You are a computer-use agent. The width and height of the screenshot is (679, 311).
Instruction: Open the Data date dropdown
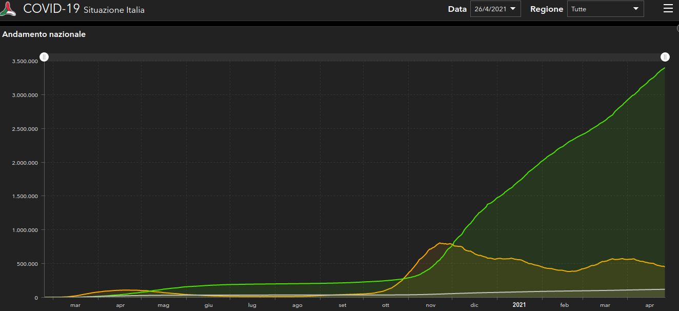495,9
